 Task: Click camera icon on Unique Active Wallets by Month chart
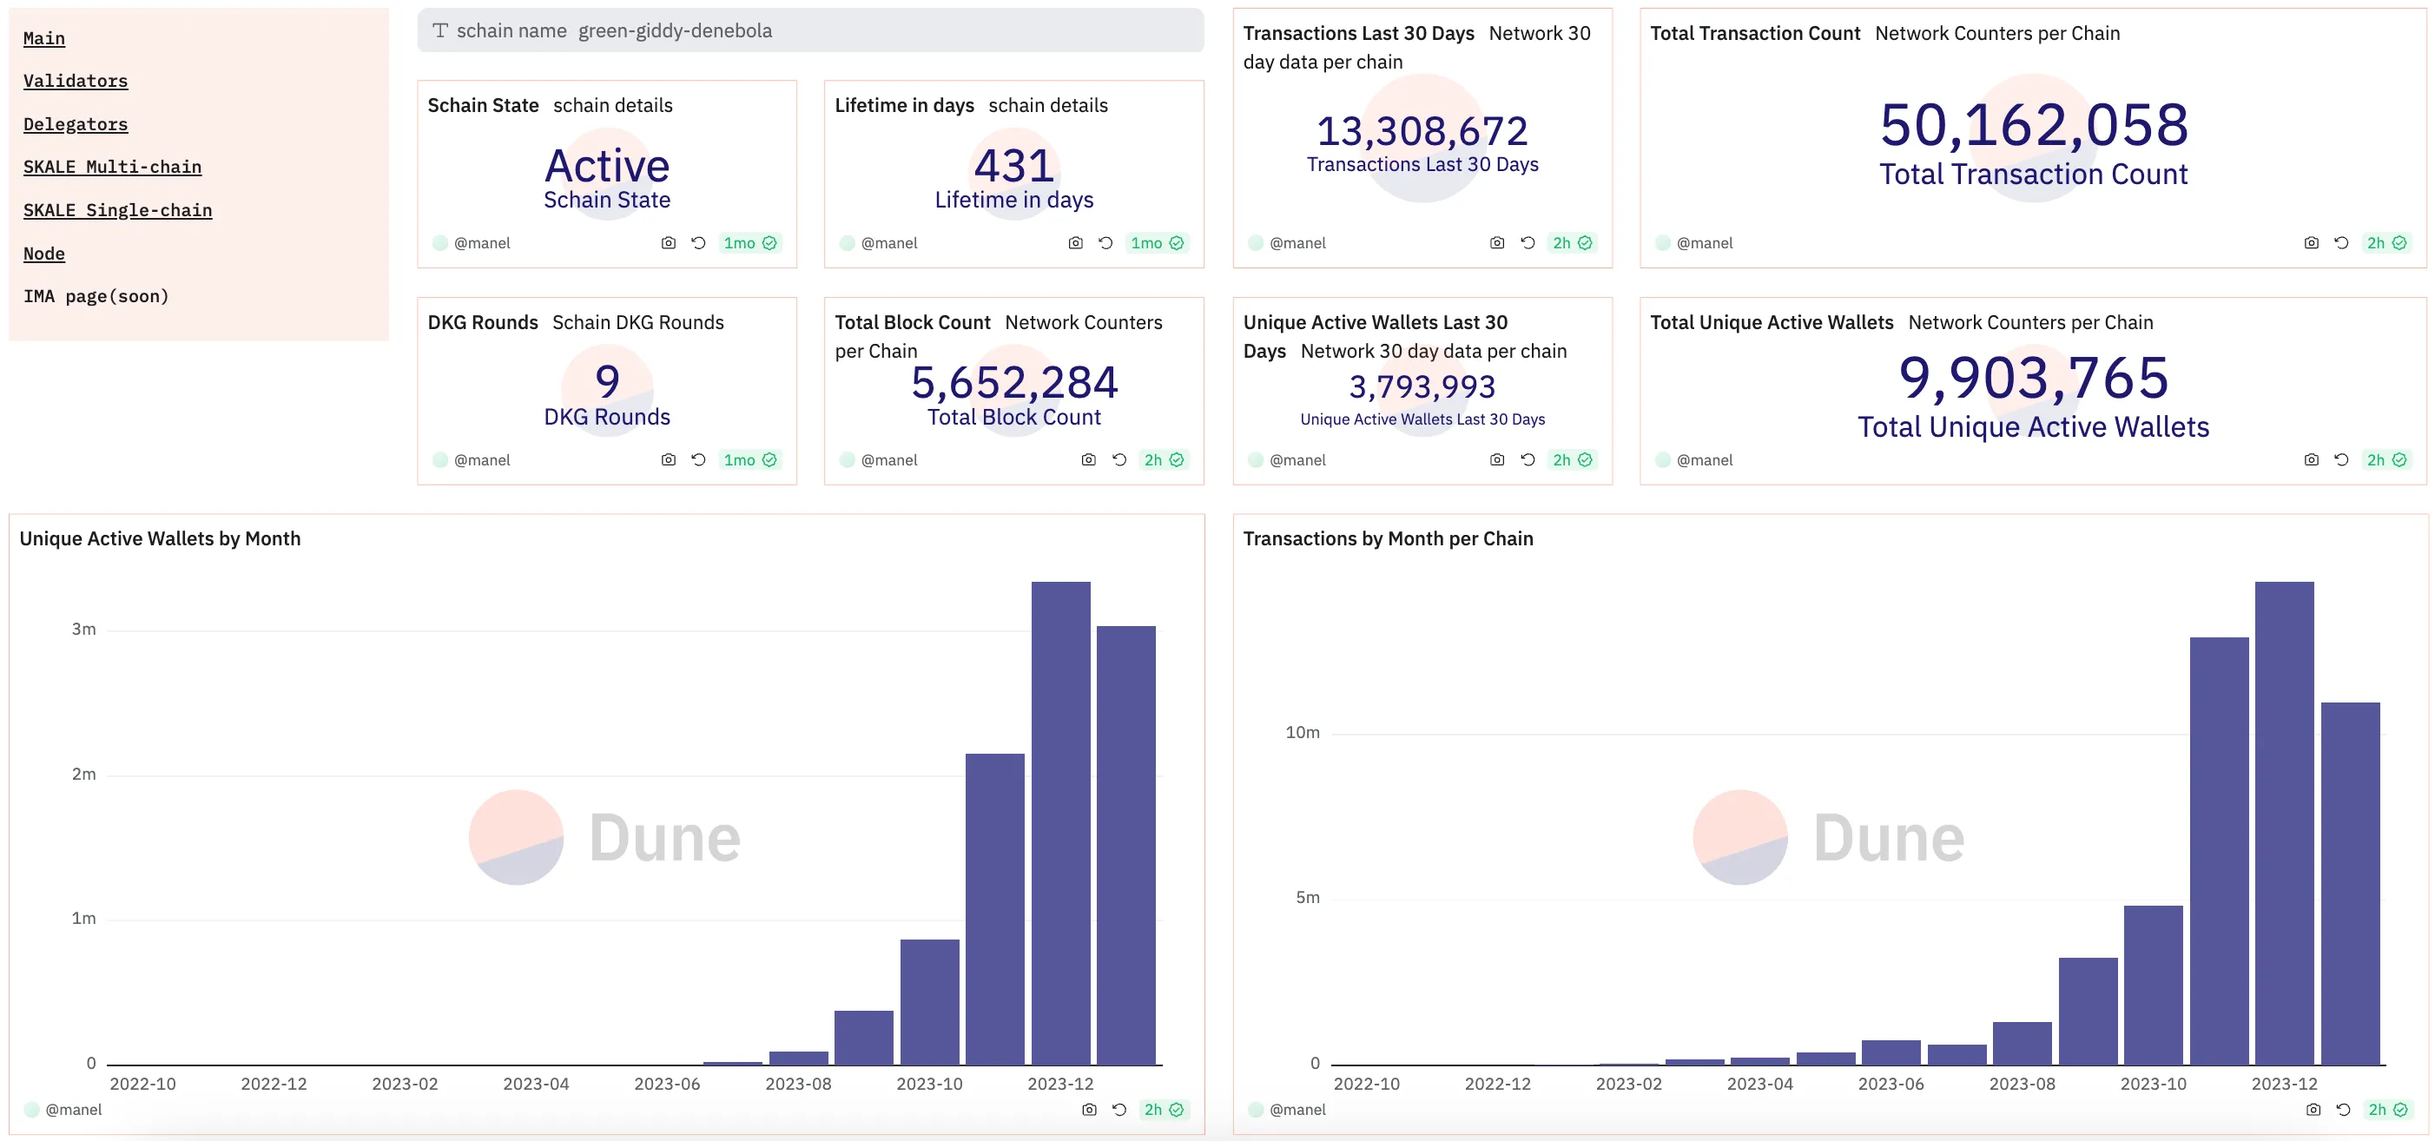(1089, 1110)
